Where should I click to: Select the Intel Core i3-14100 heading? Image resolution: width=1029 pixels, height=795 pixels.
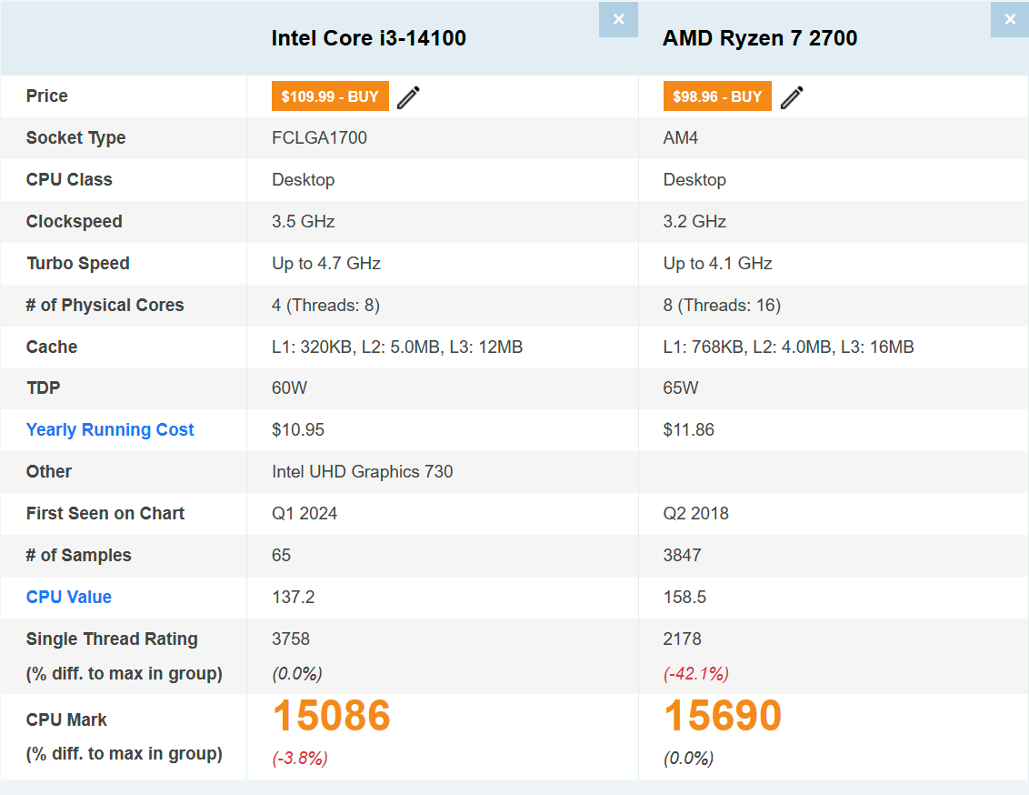click(x=369, y=38)
